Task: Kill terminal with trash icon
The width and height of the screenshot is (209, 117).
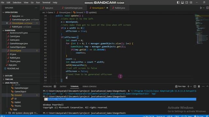Action: coord(199,86)
